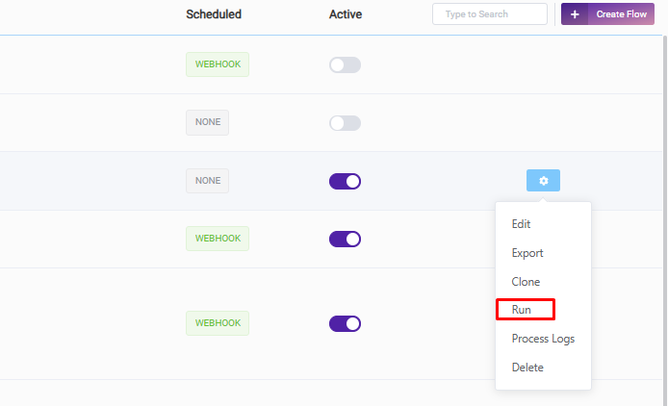Image resolution: width=668 pixels, height=406 pixels.
Task: Select Clone from the context menu
Action: 526,282
